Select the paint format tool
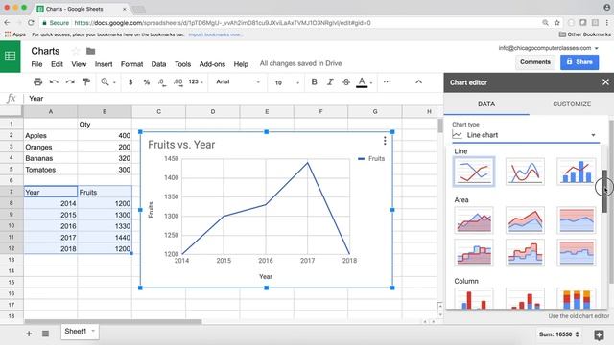Viewport: 614px width, 345px height. pos(86,82)
